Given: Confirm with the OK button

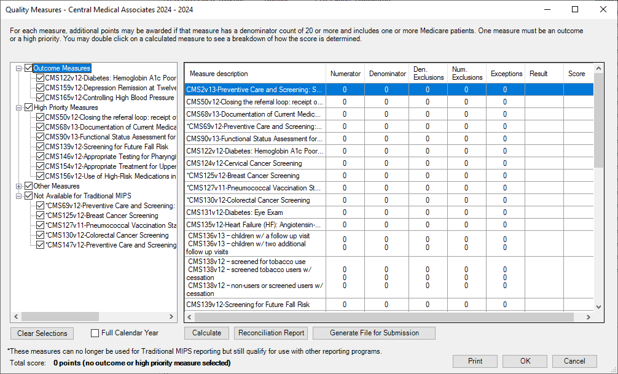Looking at the screenshot, I should tap(525, 361).
